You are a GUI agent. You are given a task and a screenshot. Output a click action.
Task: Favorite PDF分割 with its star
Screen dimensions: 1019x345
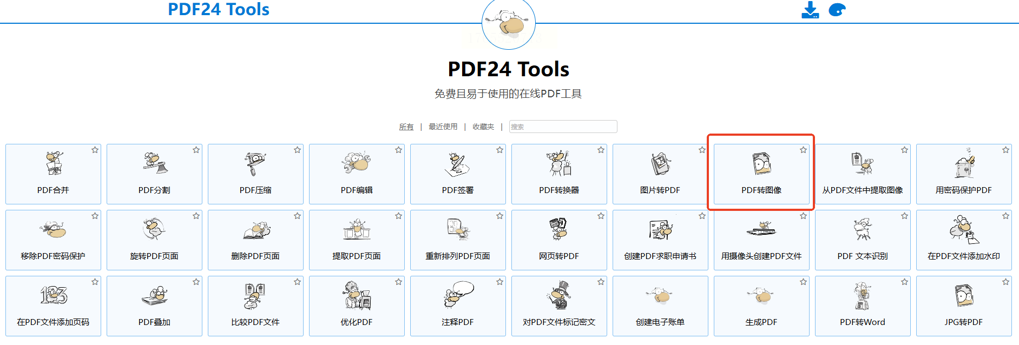196,150
